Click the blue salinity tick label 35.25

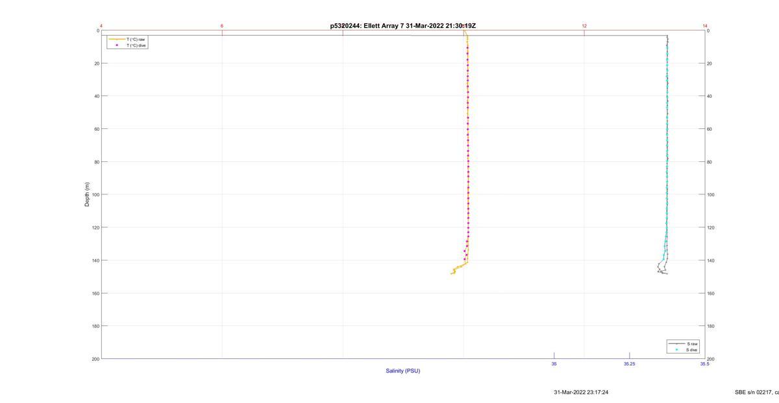[x=630, y=364]
